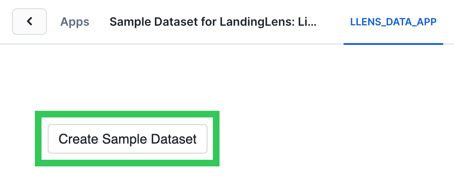Return to previous page via chevron
Screen dimensions: 454x183
pyautogui.click(x=29, y=22)
